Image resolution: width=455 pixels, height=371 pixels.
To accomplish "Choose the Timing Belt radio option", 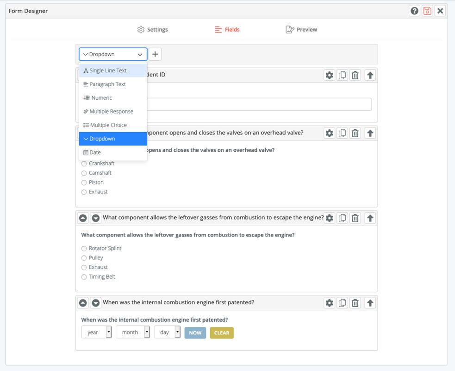I will coord(84,277).
